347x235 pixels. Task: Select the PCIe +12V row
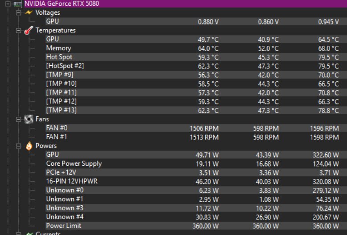(196, 172)
